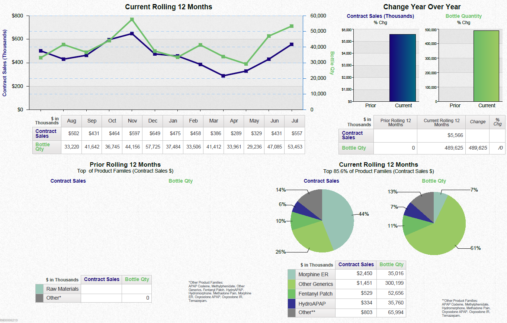Select the Other* row in Prior table
The width and height of the screenshot is (507, 323).
pyautogui.click(x=62, y=298)
